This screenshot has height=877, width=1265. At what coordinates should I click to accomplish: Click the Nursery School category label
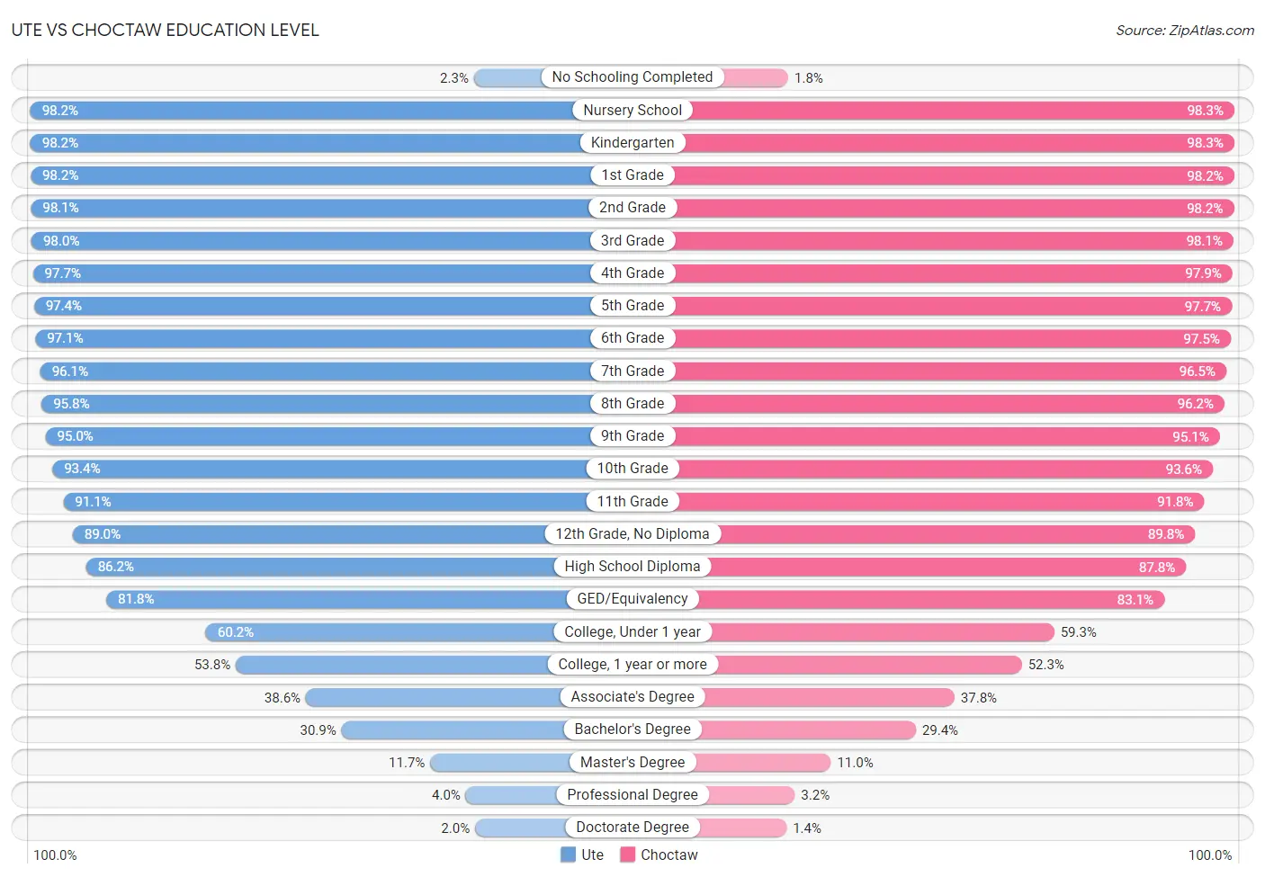point(632,110)
